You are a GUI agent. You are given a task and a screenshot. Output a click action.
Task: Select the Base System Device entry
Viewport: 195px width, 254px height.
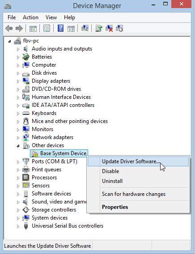pyautogui.click(x=59, y=153)
